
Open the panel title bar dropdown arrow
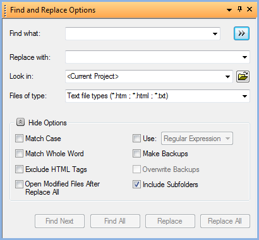click(229, 10)
